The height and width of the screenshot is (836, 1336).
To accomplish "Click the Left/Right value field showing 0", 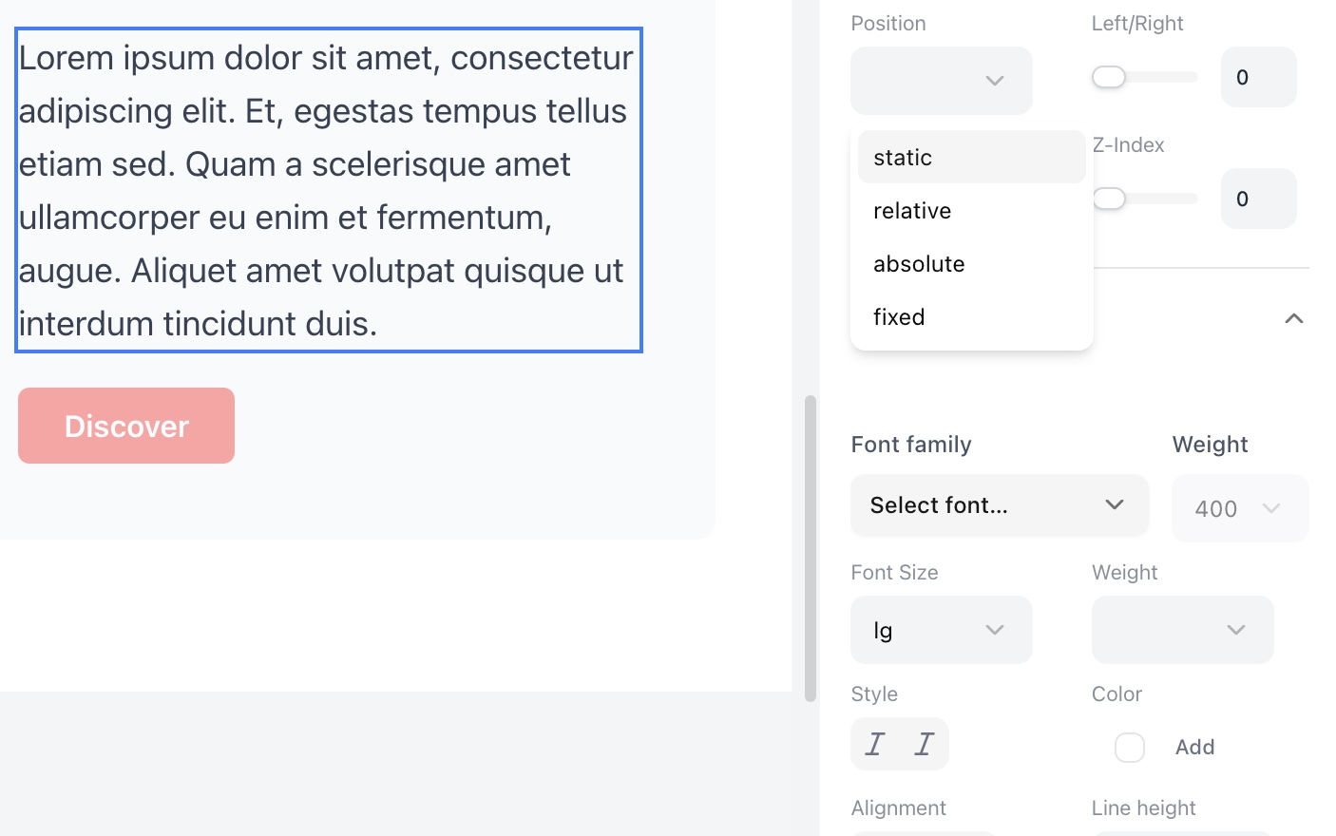I will (x=1258, y=77).
